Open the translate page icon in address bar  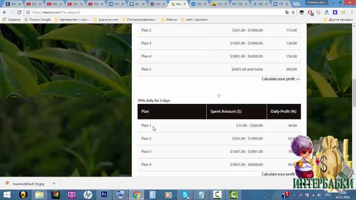coord(287,12)
